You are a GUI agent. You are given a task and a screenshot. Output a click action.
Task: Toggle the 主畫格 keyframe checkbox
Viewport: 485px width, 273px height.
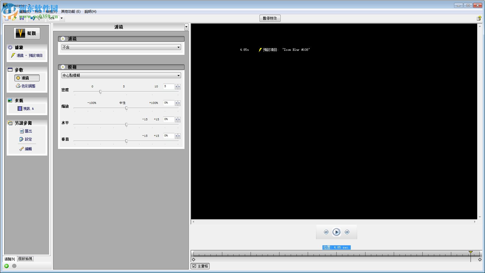click(x=195, y=266)
